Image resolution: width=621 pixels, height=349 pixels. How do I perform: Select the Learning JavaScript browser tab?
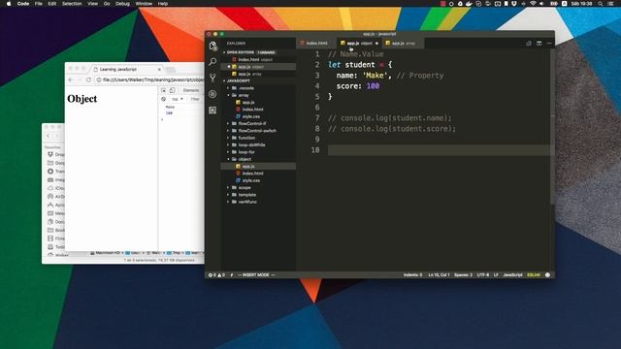click(127, 69)
